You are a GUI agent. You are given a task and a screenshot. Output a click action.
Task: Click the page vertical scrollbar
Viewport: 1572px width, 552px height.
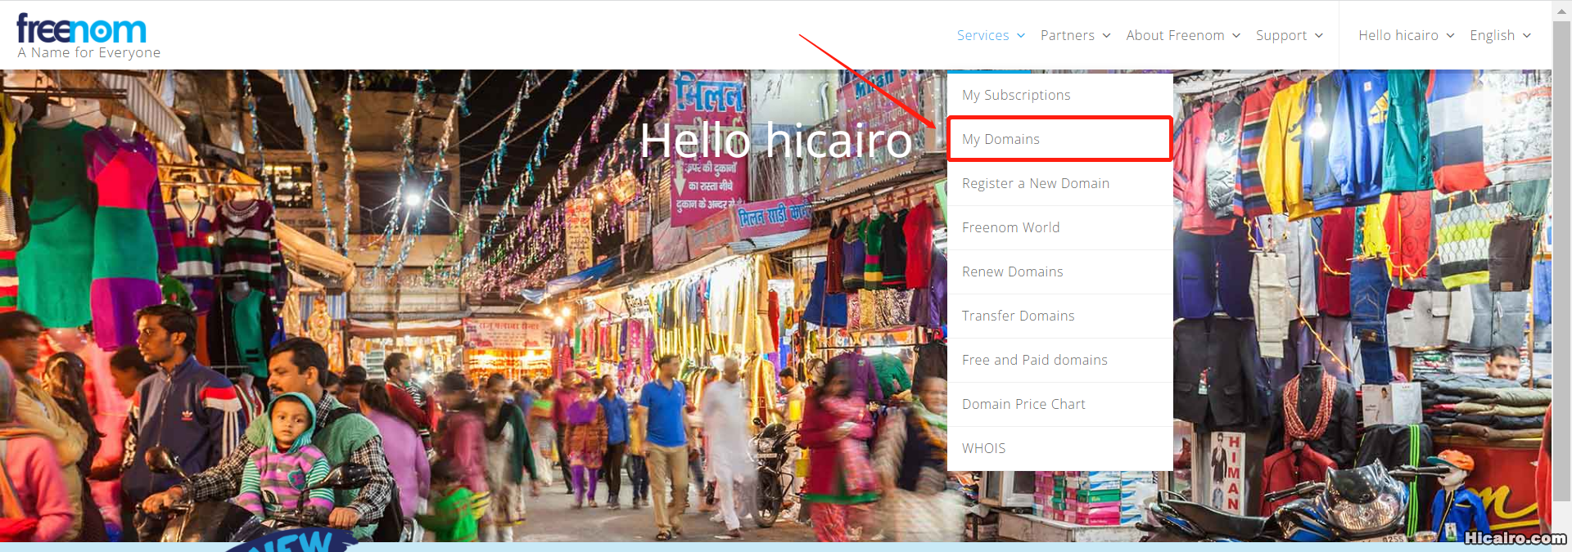coord(1561,245)
